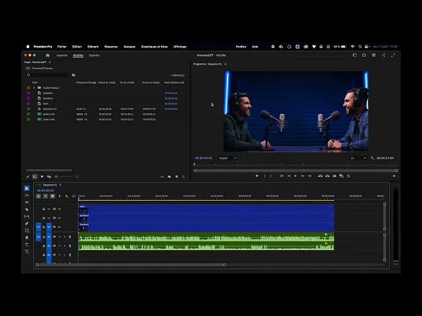Image resolution: width=422 pixels, height=316 pixels.
Task: Click timeline horizontal zoom scrollbar
Action: 131,265
